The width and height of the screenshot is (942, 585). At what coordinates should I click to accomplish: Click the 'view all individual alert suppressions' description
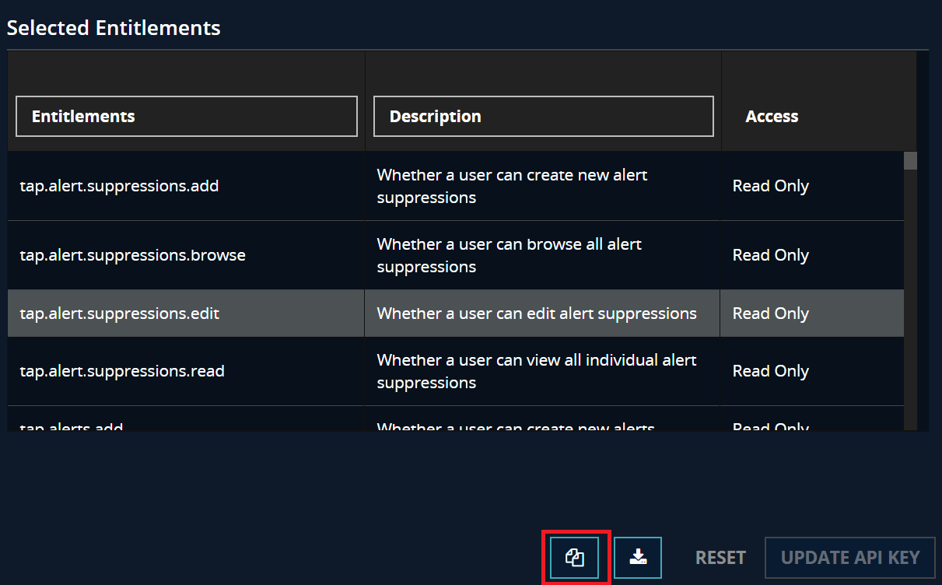tap(536, 371)
